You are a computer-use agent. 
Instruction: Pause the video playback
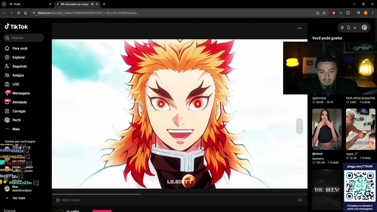coord(58,200)
